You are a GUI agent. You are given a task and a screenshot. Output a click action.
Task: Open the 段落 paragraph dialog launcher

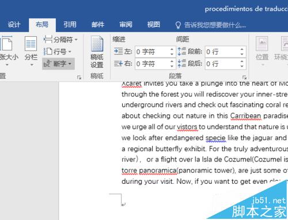[x=244, y=78]
